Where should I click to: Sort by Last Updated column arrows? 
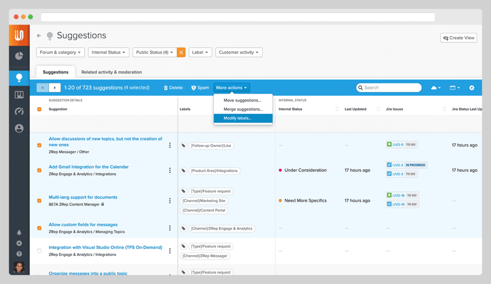(x=378, y=109)
